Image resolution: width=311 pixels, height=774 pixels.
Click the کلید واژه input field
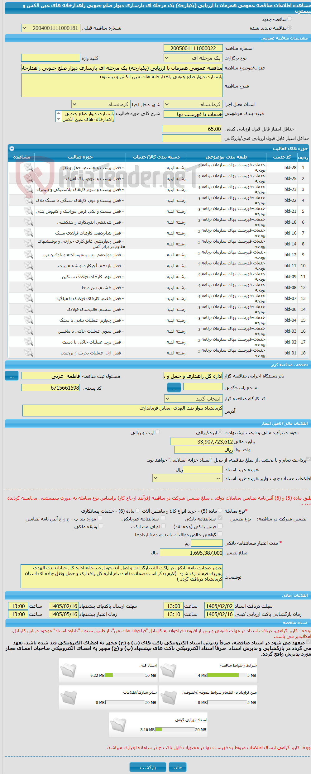50,58
